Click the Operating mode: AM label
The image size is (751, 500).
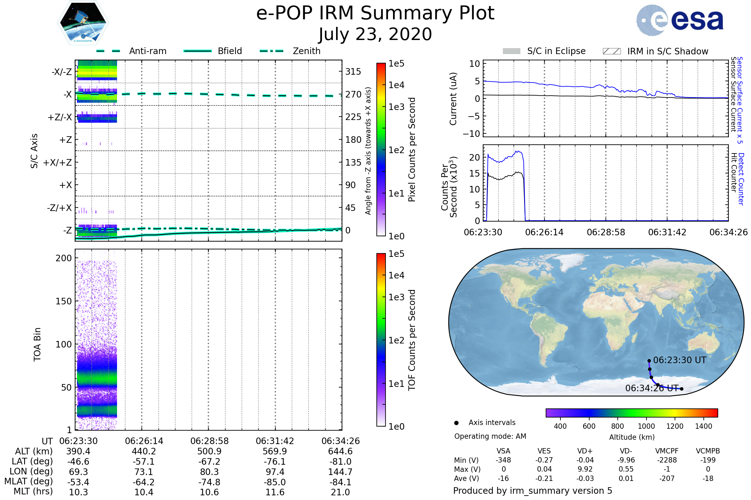click(x=490, y=436)
